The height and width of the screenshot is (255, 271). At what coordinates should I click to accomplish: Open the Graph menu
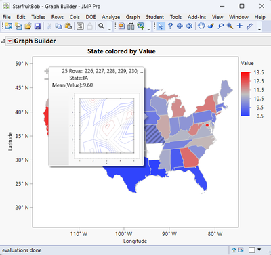pos(133,17)
